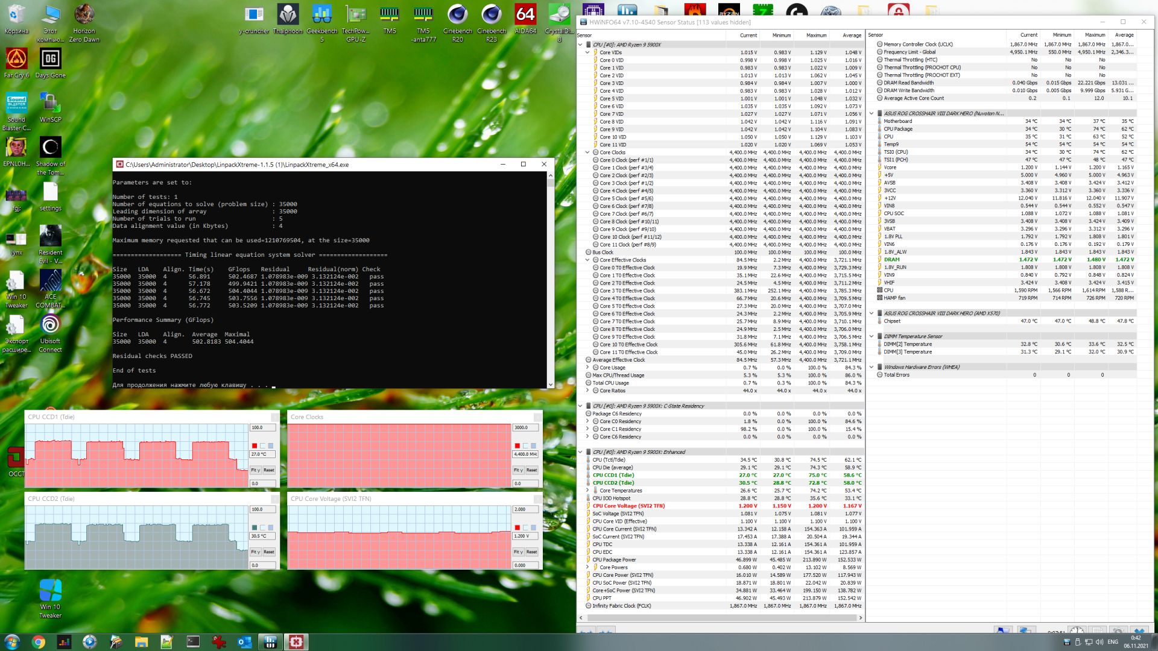1158x651 pixels.
Task: Collapse the Core VIDs sensor group
Action: pos(587,52)
